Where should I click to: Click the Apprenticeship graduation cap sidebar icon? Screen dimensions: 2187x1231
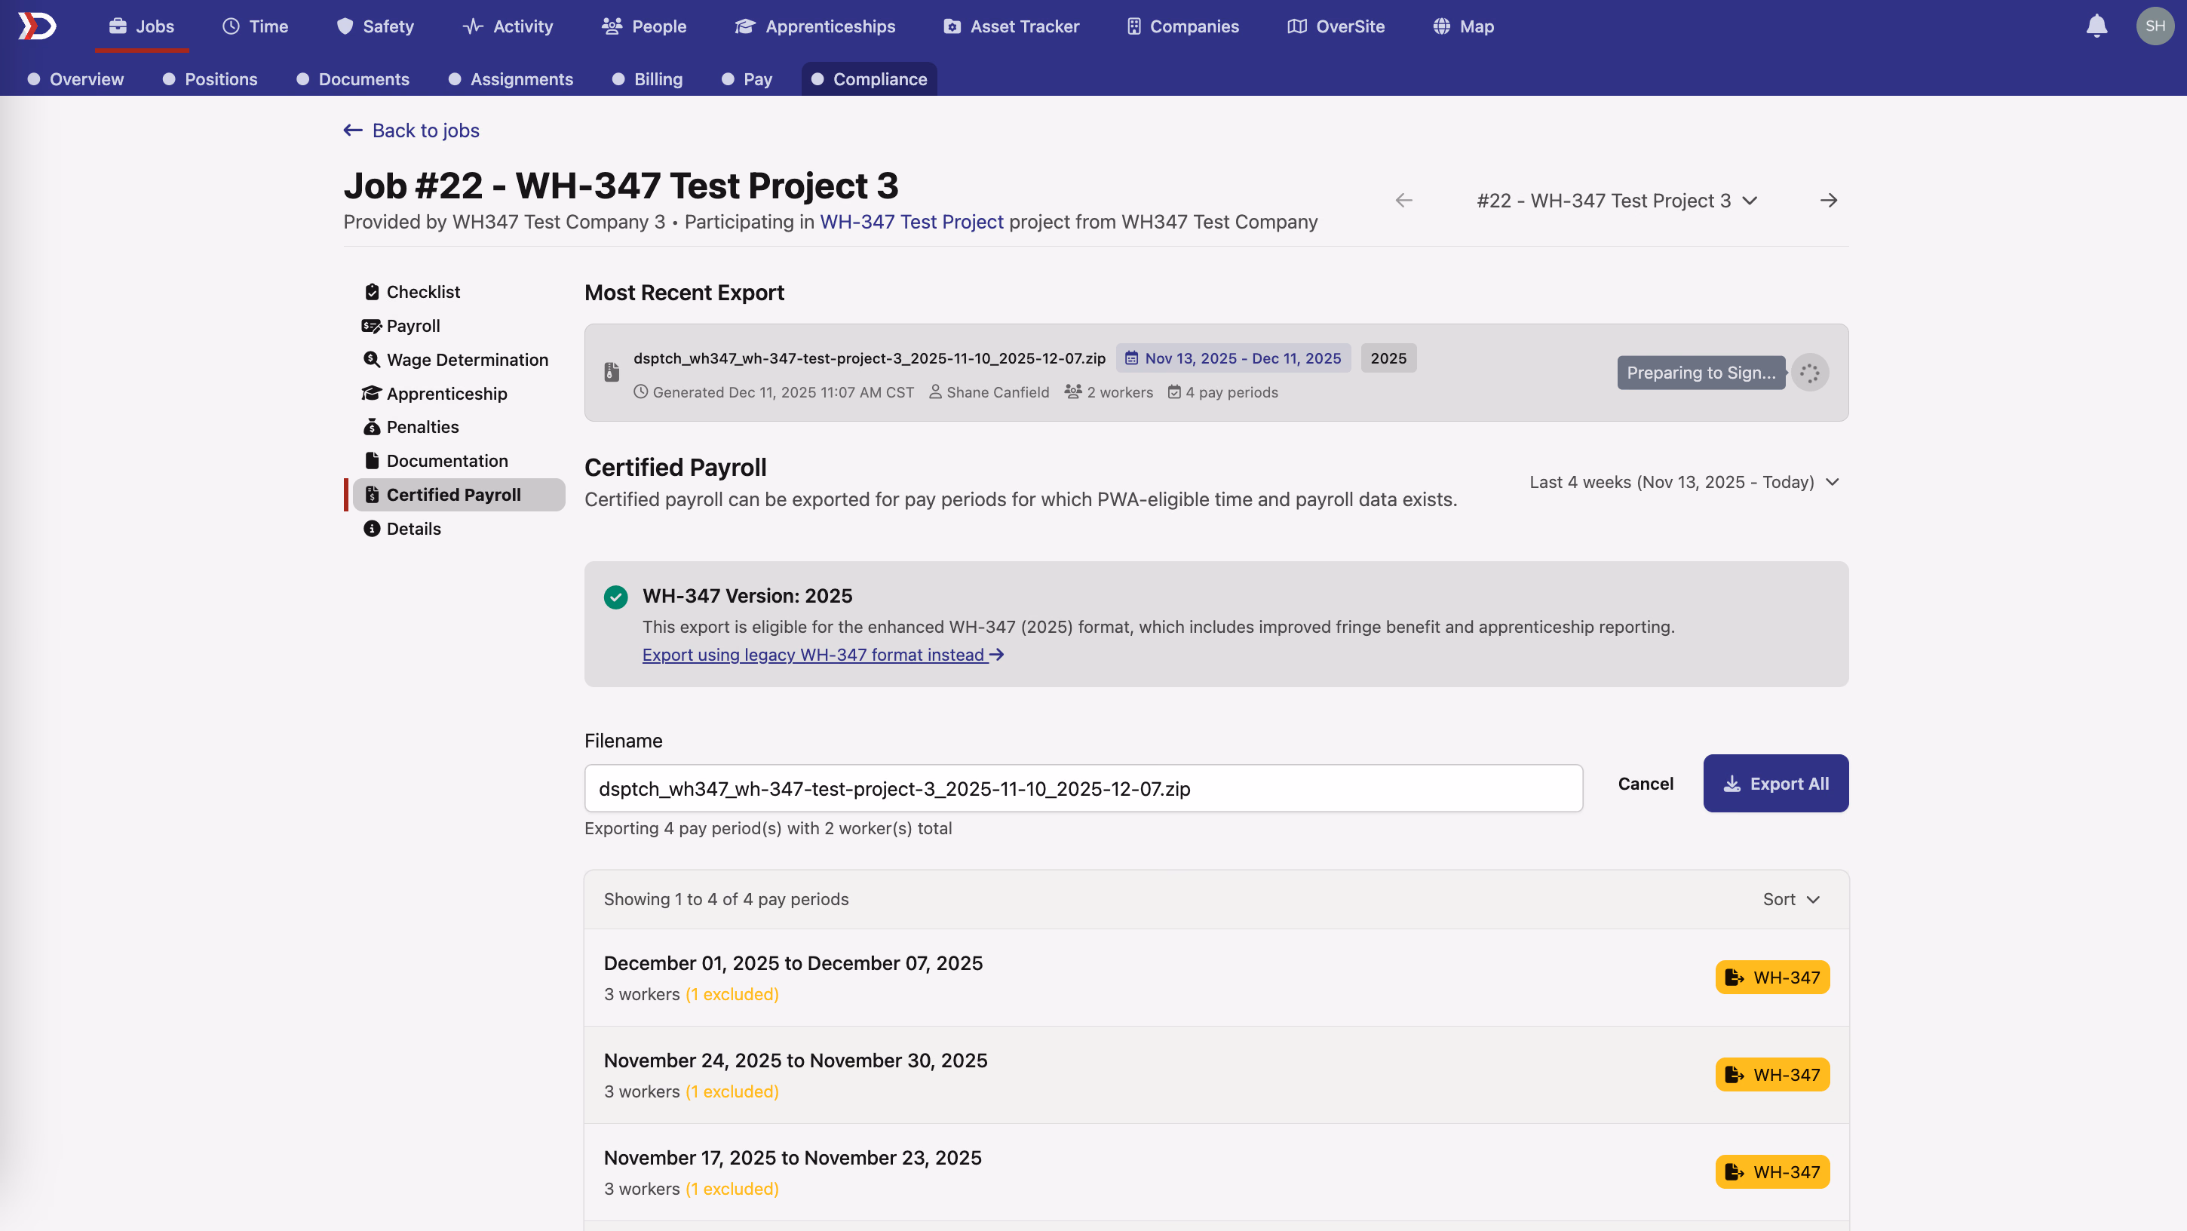(x=371, y=393)
